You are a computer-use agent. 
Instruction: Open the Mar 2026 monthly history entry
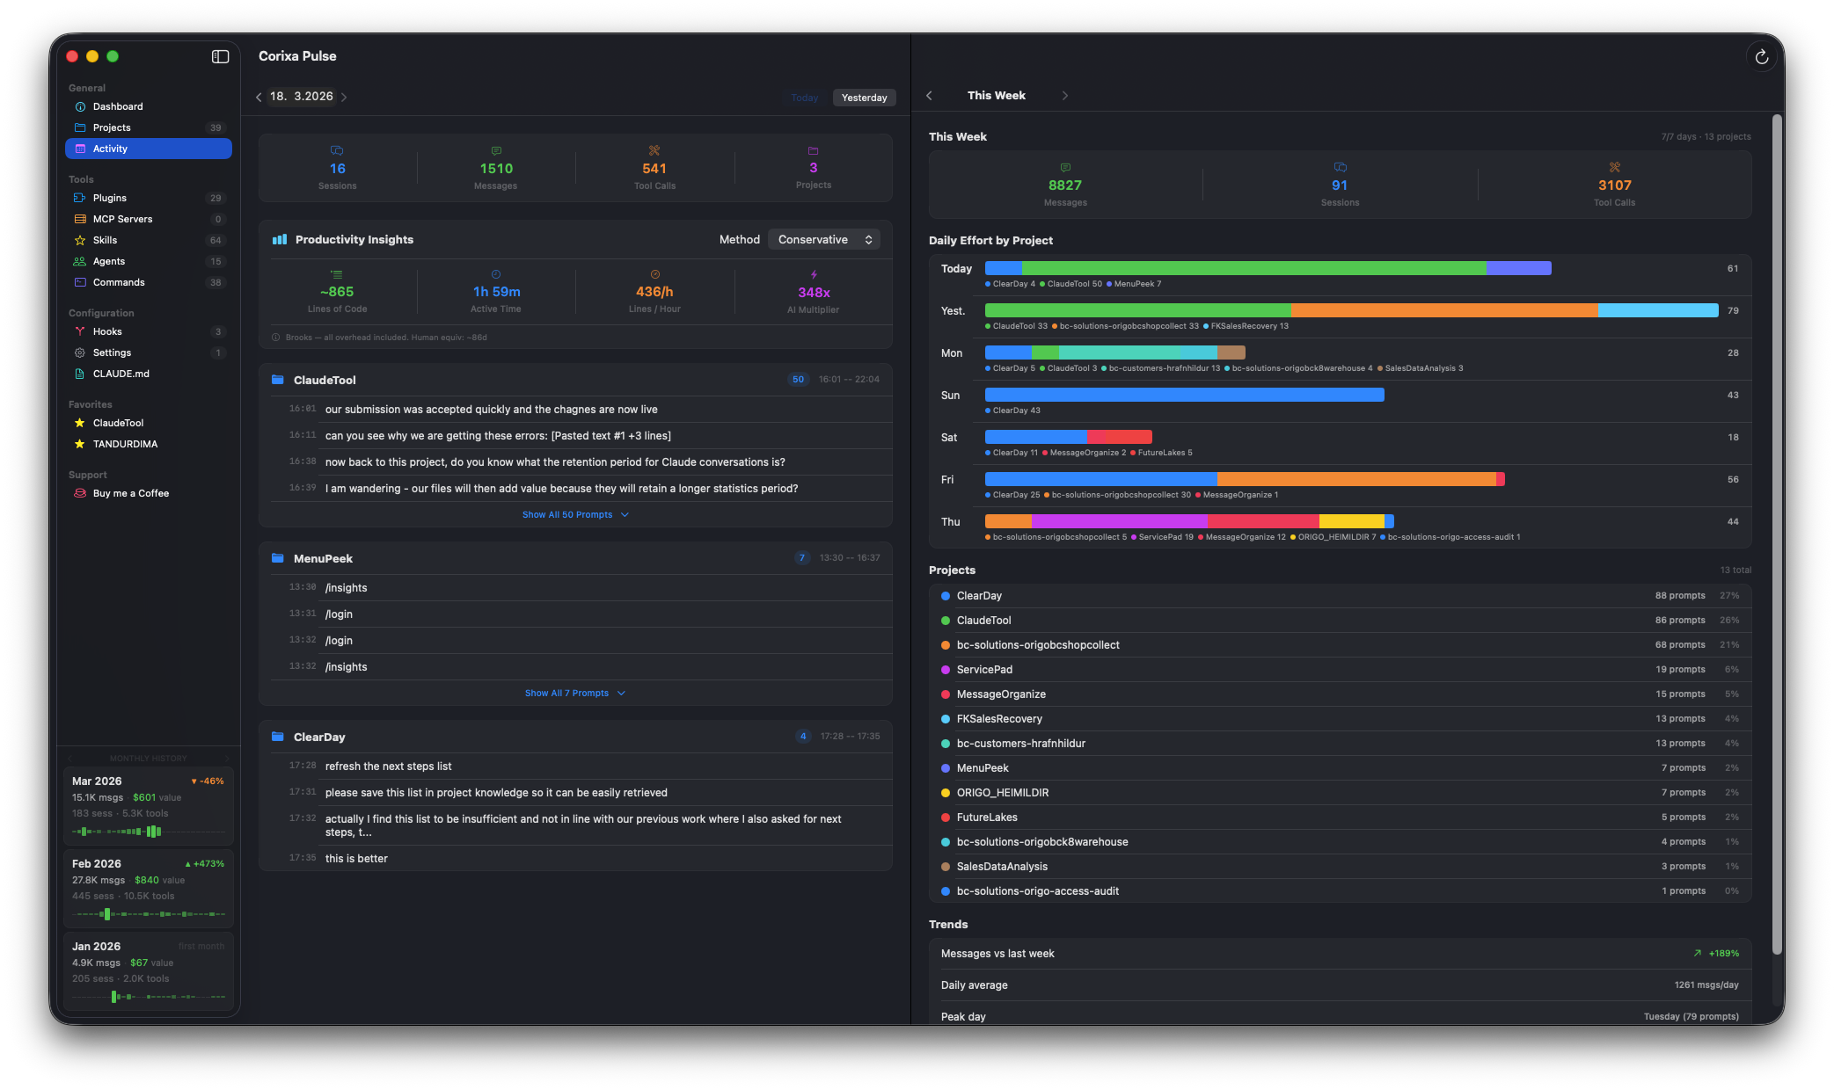pos(148,800)
